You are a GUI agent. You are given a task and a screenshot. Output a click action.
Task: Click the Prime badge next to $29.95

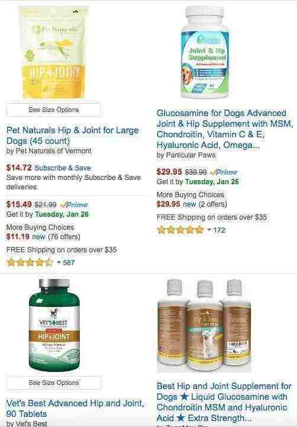coord(224,172)
